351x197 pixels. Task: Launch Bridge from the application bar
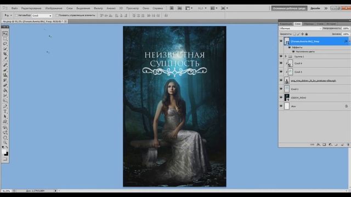[172, 8]
